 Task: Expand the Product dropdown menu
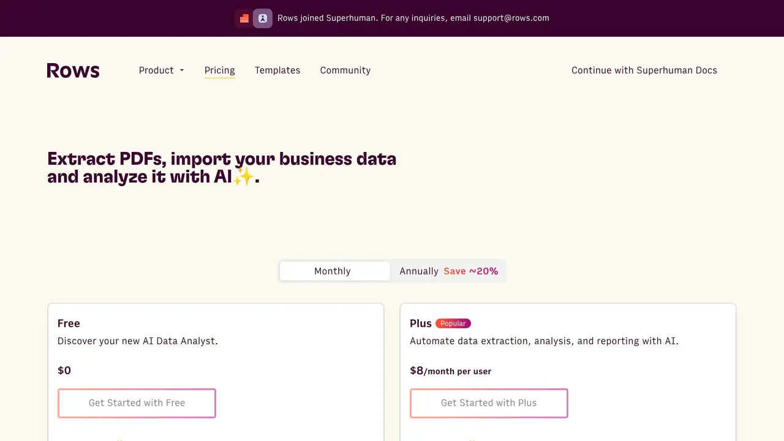point(162,70)
